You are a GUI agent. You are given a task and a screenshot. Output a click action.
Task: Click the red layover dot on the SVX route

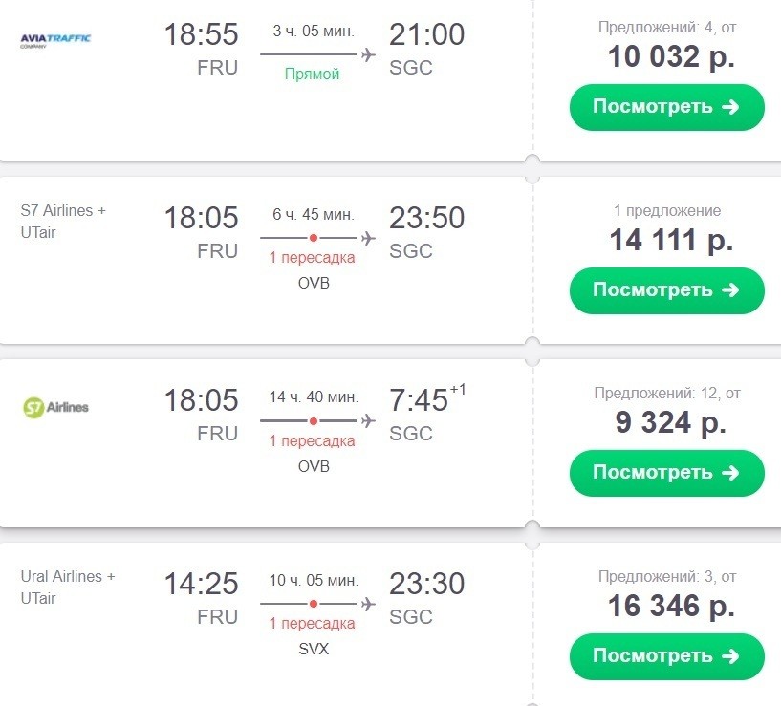[x=313, y=604]
